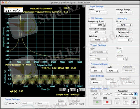
Task: Open the Trigger Type Immediate dropdown
Action: [99, 52]
